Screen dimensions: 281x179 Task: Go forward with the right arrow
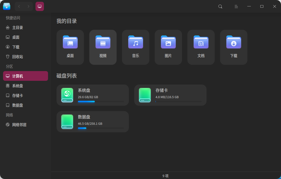(28, 6)
